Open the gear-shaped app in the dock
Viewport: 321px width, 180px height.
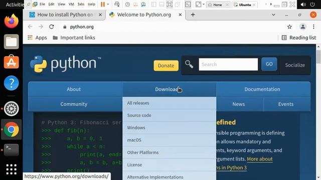click(x=11, y=108)
